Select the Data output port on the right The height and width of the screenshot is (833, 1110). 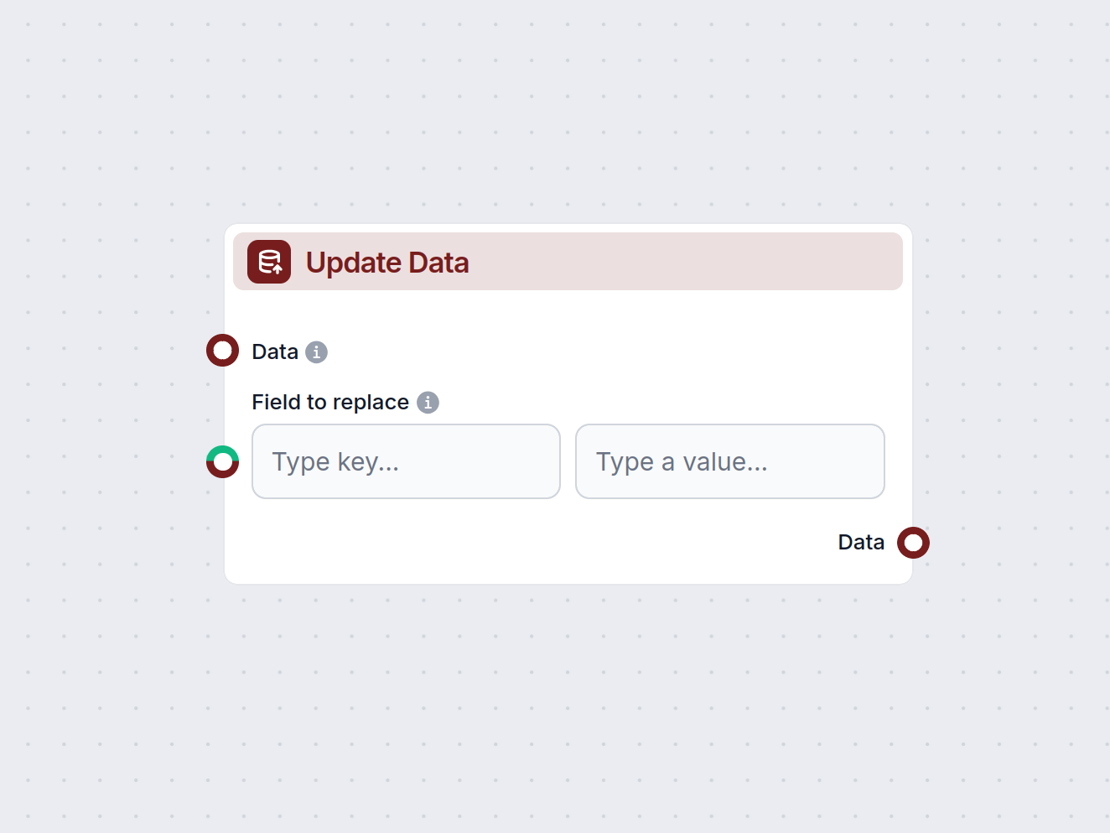[x=914, y=543]
